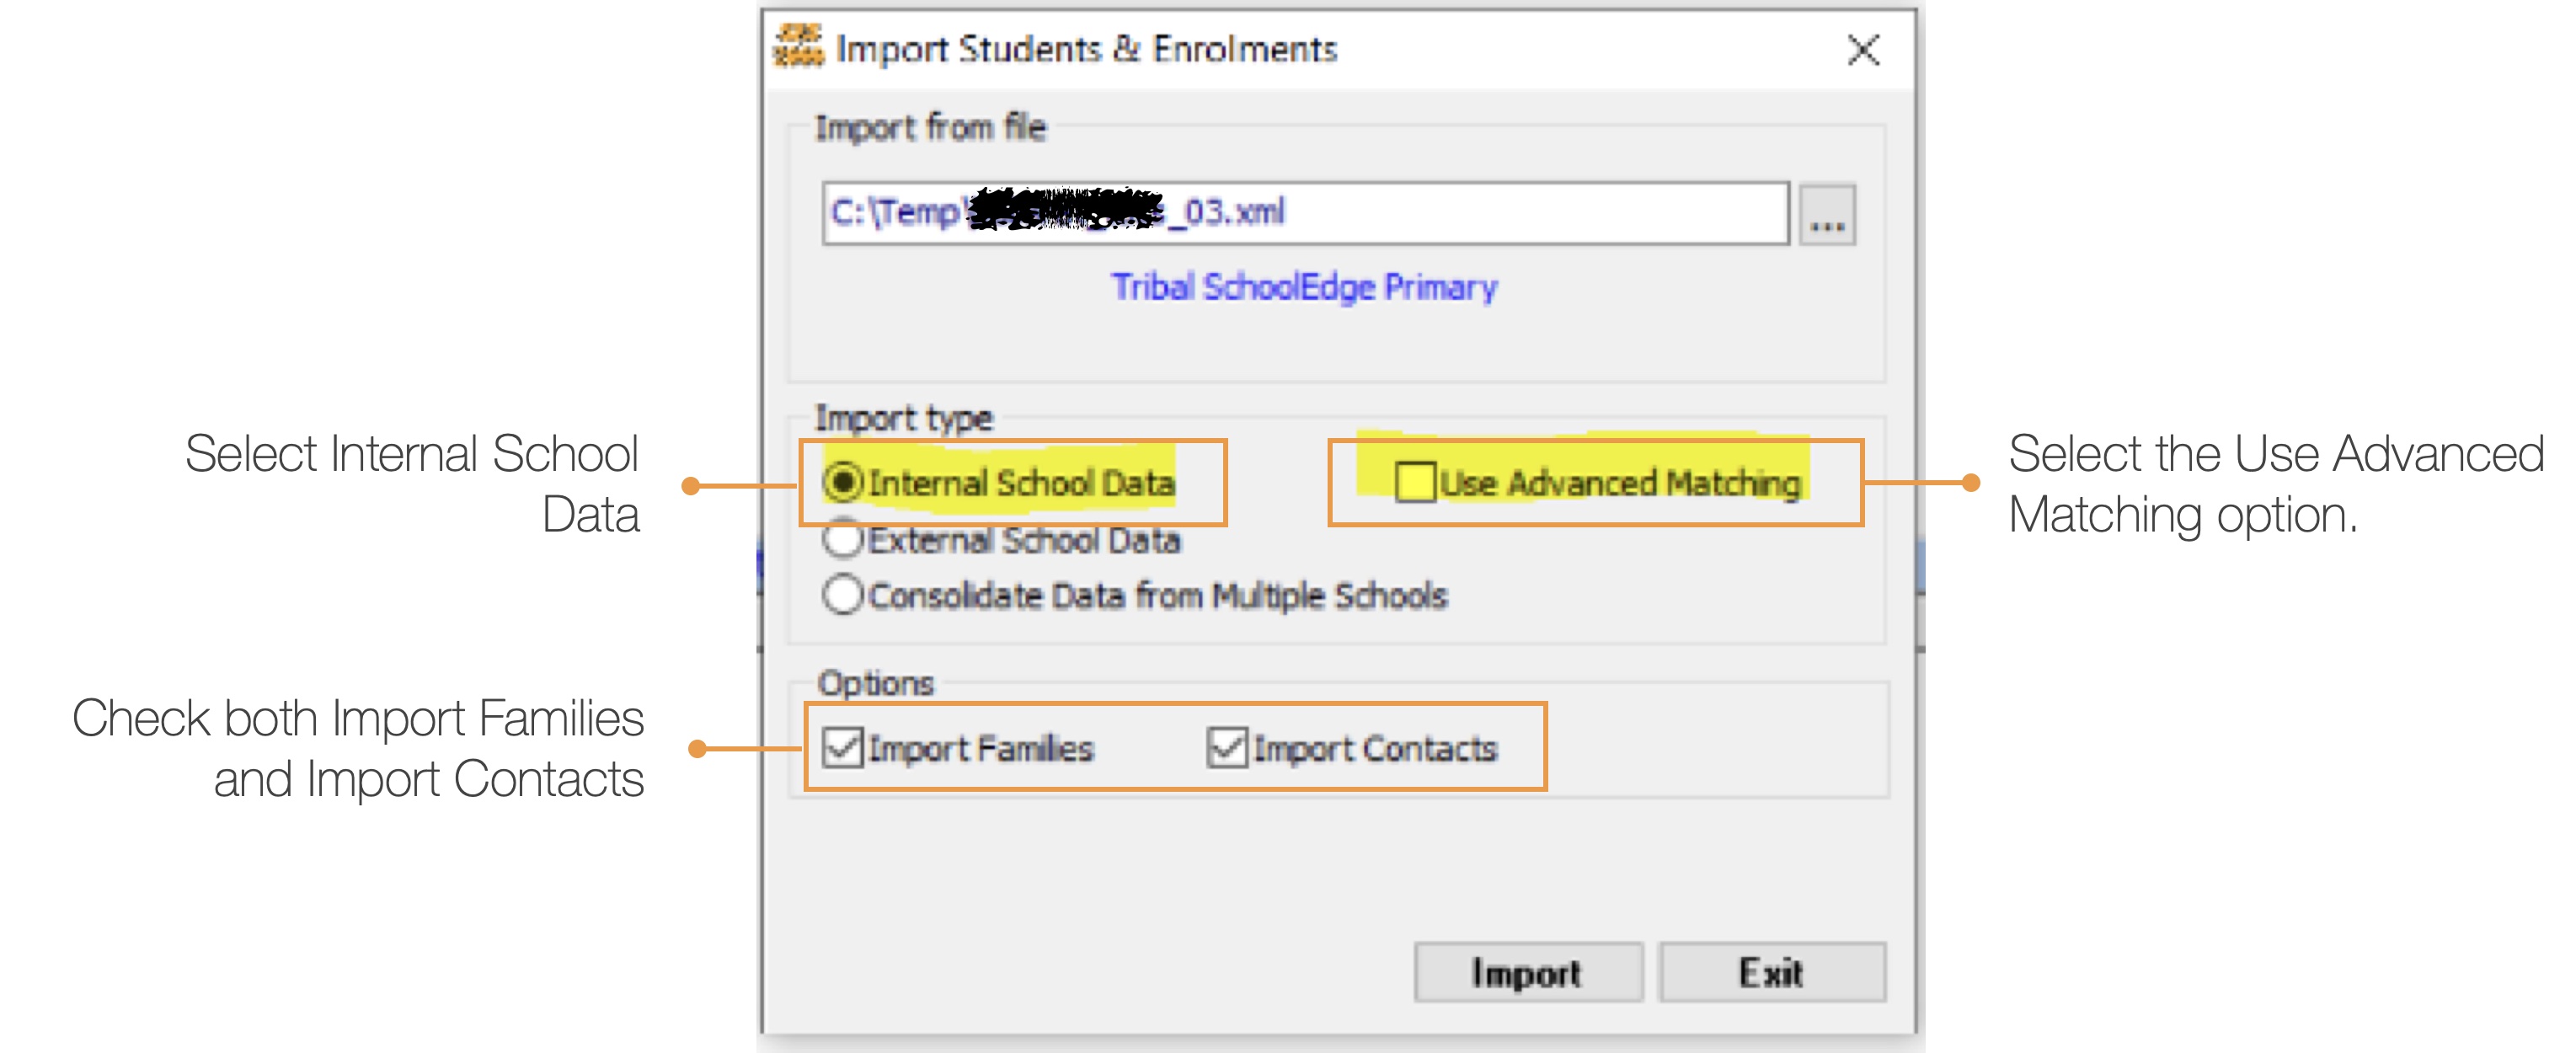Viewport: 2576px width, 1053px height.
Task: Close the Import Students & Enrolments dialog
Action: click(x=1862, y=49)
